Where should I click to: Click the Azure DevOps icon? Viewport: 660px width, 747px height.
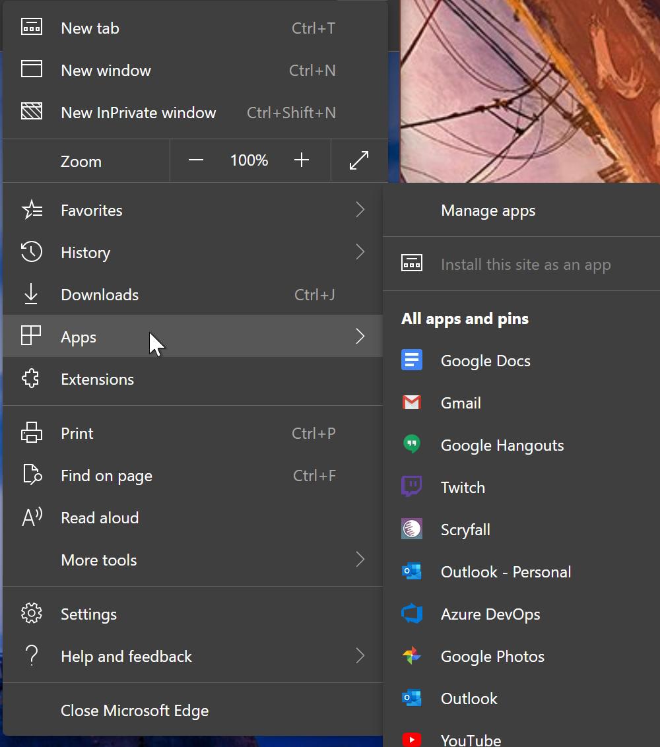[412, 613]
